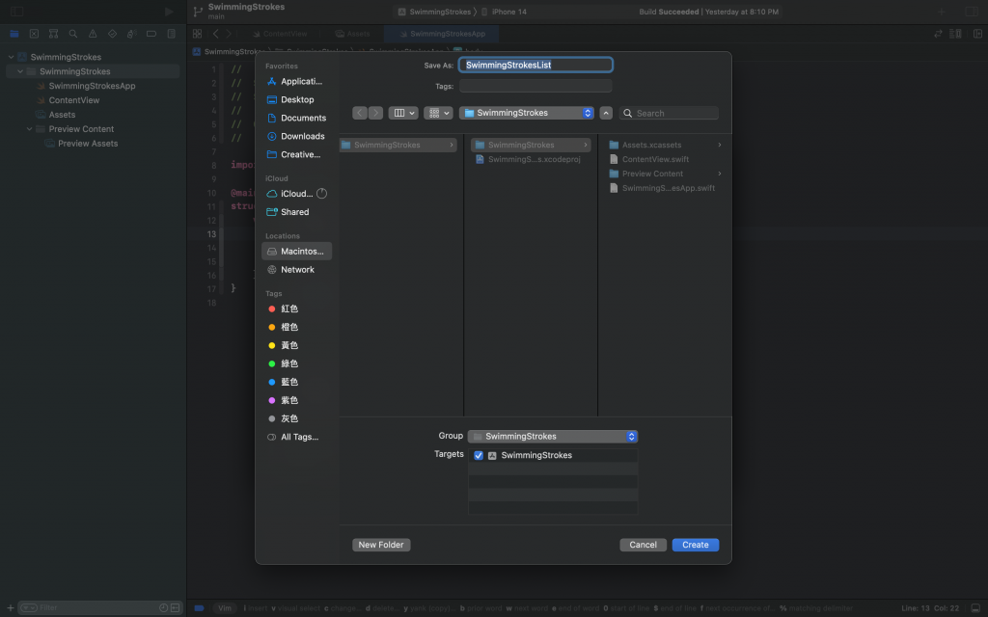This screenshot has height=617, width=988.
Task: Collapse the save dialog with chevron button
Action: pos(606,113)
